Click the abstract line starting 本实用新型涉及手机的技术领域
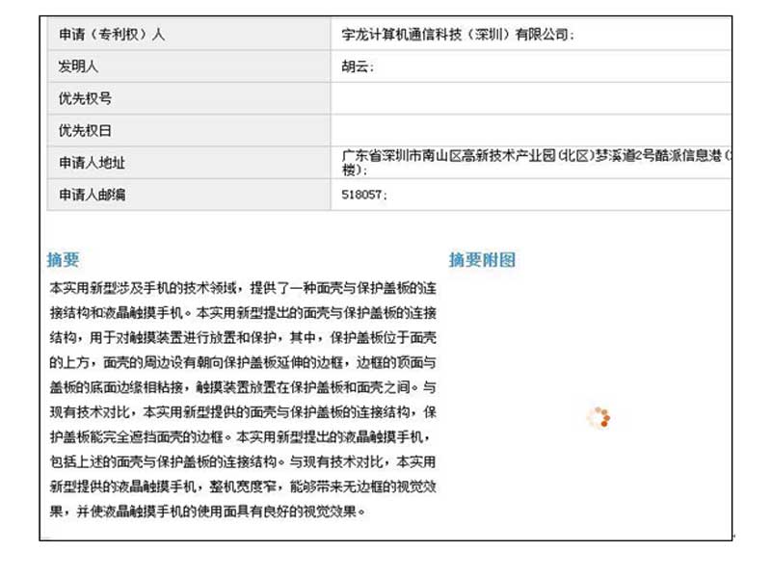The width and height of the screenshot is (771, 578). [243, 287]
